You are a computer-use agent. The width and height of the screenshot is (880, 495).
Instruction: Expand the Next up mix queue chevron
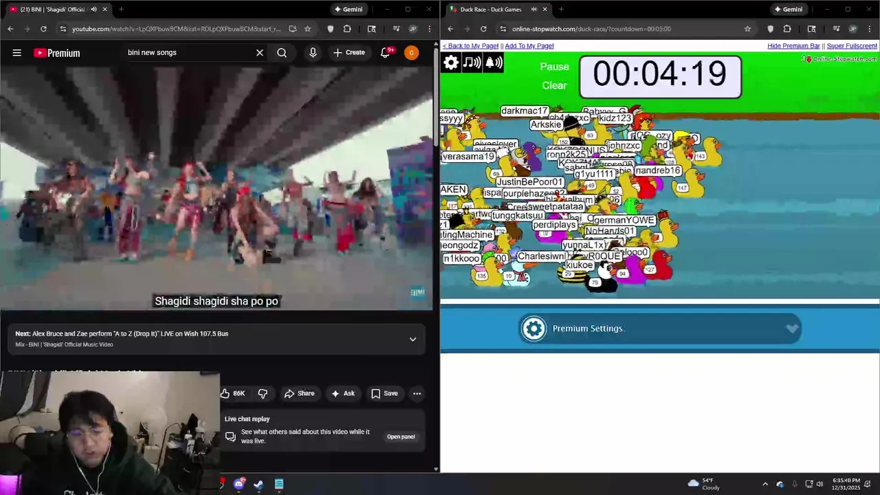(x=412, y=339)
